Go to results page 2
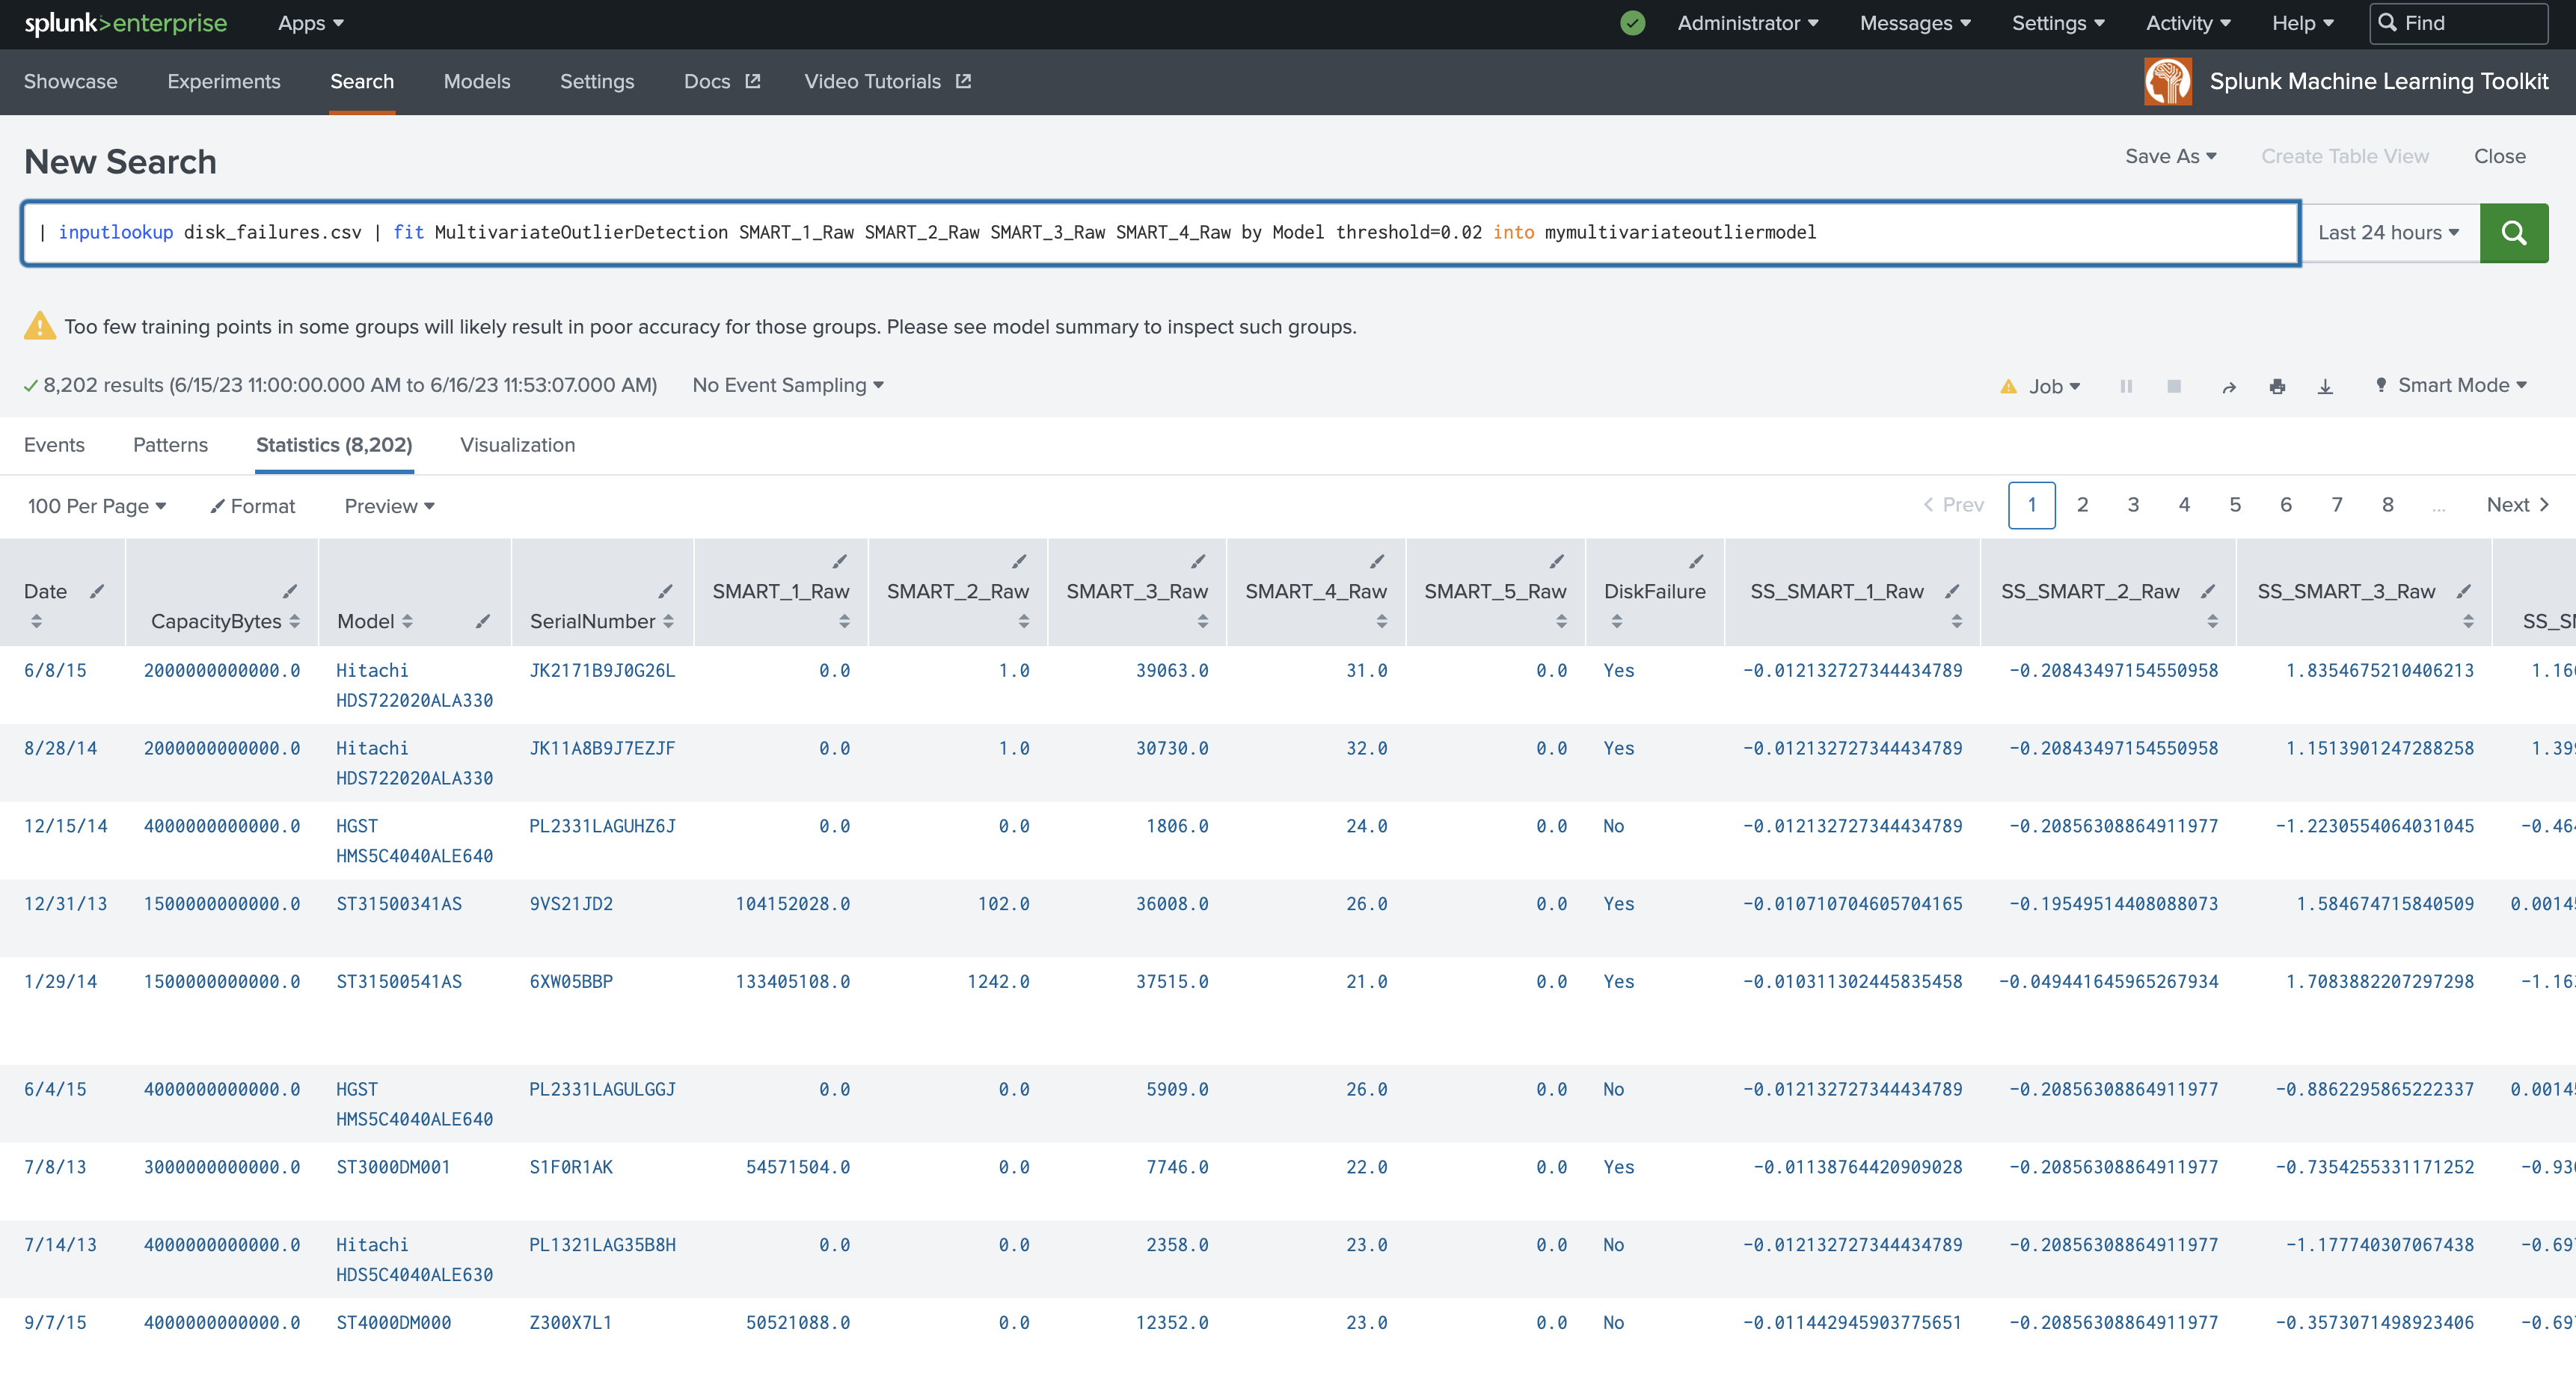The height and width of the screenshot is (1397, 2576). (2082, 505)
